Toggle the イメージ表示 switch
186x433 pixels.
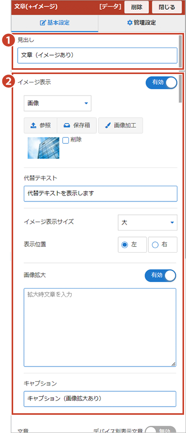(x=162, y=83)
